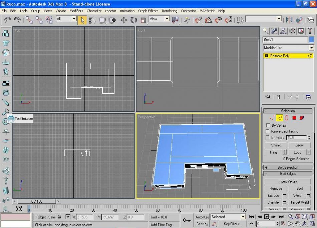Select Element sub-object level
The width and height of the screenshot is (317, 228).
(x=302, y=118)
